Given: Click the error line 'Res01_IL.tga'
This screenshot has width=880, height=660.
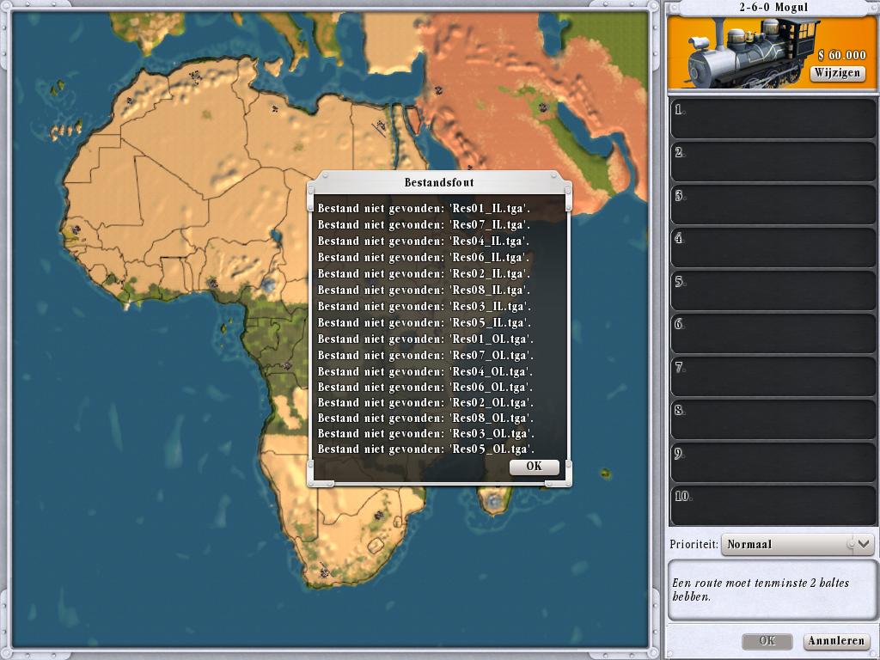Looking at the screenshot, I should [x=424, y=209].
